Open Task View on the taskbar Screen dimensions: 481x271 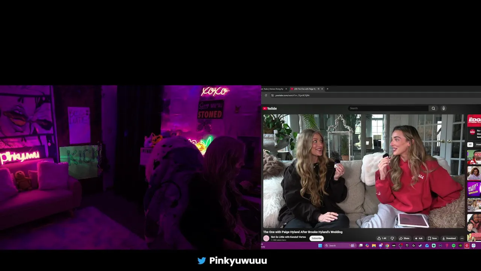click(361, 245)
